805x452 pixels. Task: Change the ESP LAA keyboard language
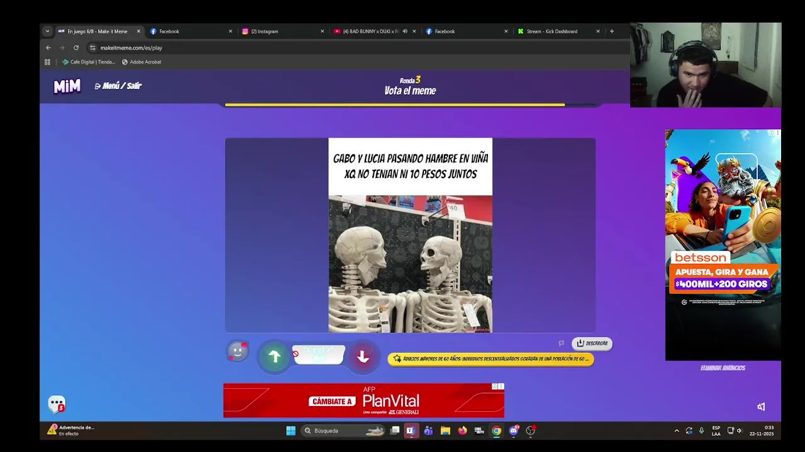[x=716, y=431]
